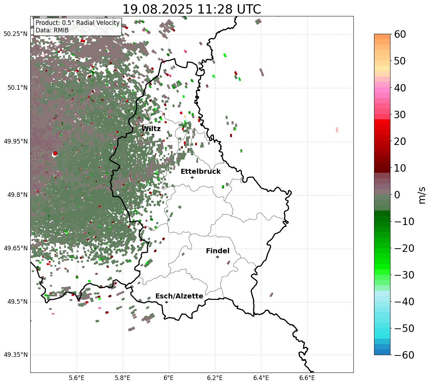The height and width of the screenshot is (385, 430).
Task: Click the Findel city label
Action: tap(218, 251)
